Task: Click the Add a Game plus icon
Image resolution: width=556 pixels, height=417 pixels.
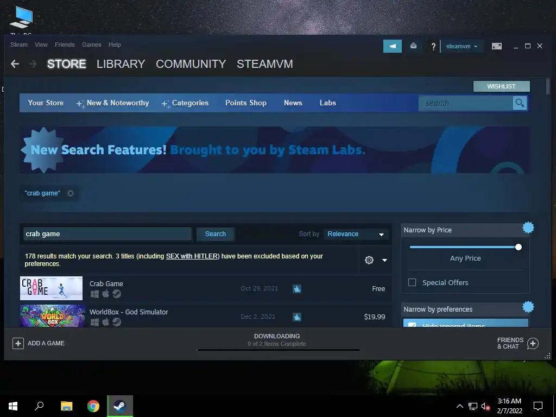Action: (x=18, y=343)
